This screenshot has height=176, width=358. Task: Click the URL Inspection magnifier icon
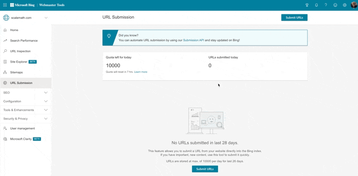tap(5, 51)
